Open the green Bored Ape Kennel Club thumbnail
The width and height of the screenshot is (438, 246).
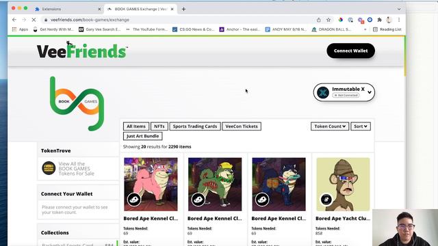click(215, 184)
